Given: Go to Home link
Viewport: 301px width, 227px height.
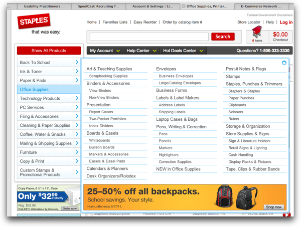Looking at the screenshot, I should (91, 22).
